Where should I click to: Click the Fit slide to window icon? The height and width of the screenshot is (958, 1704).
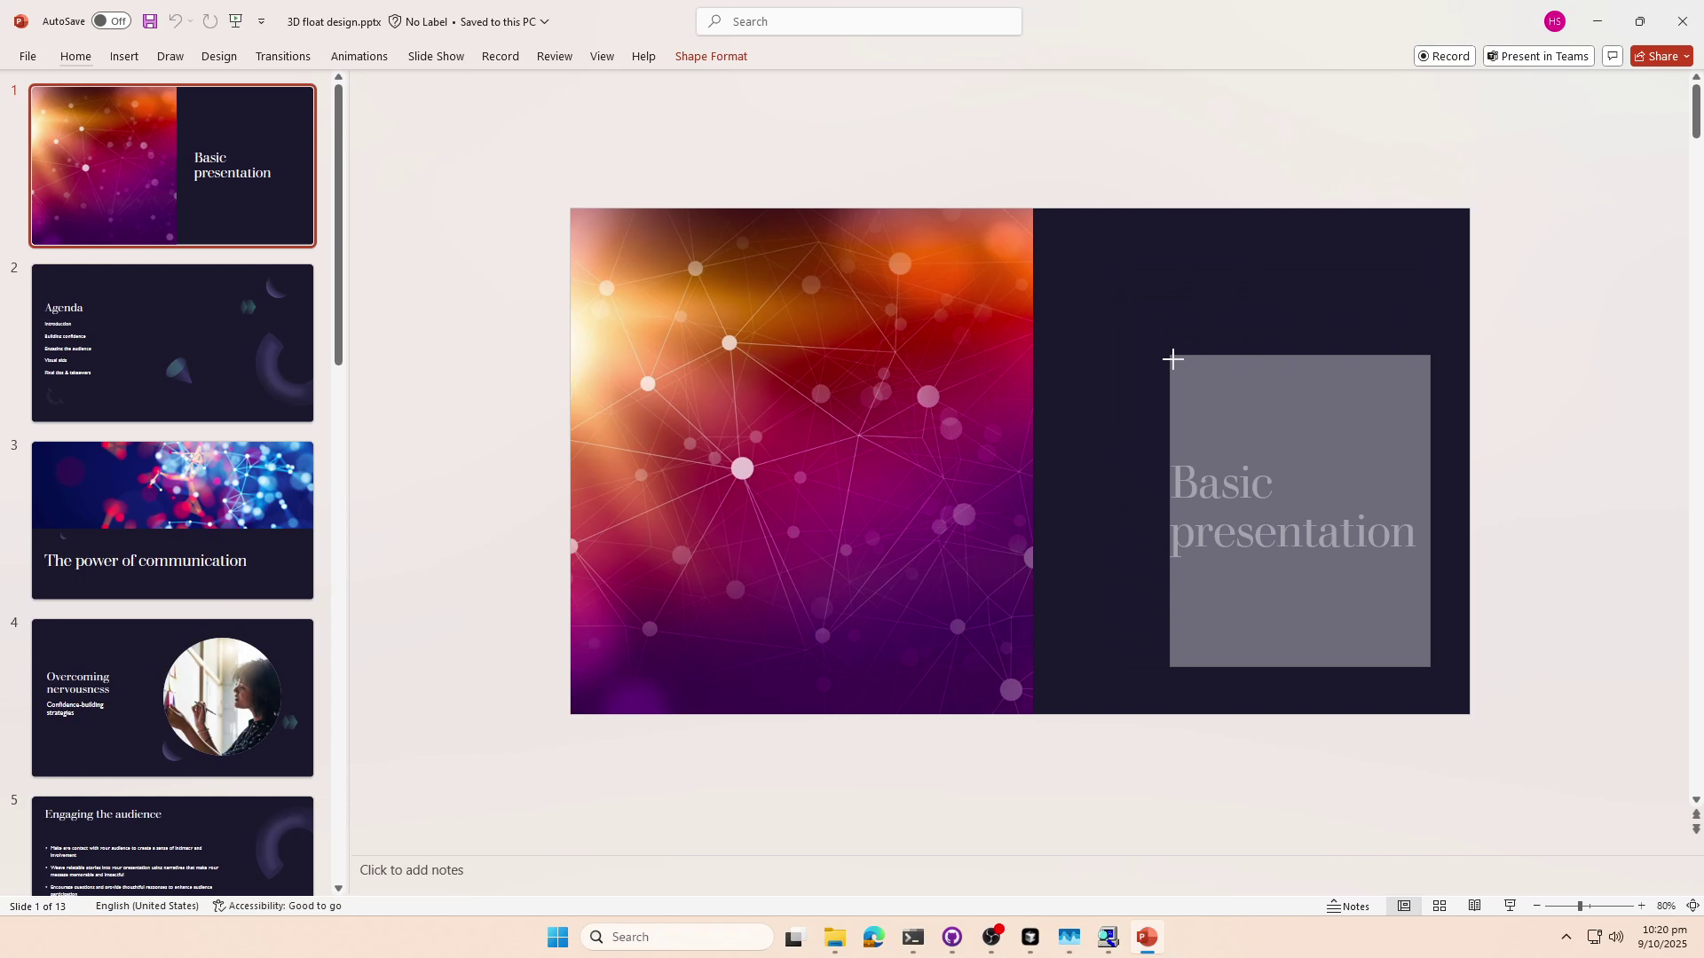(x=1693, y=906)
